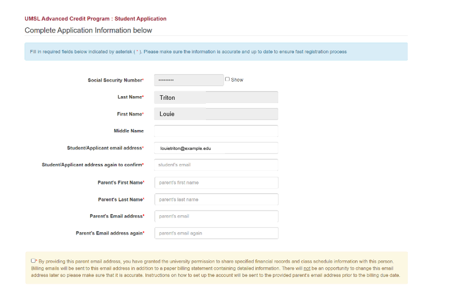Select the First Name field showing Louie
The width and height of the screenshot is (470, 293).
pos(216,114)
